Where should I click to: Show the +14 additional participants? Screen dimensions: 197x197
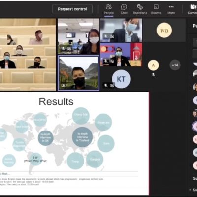175,65
